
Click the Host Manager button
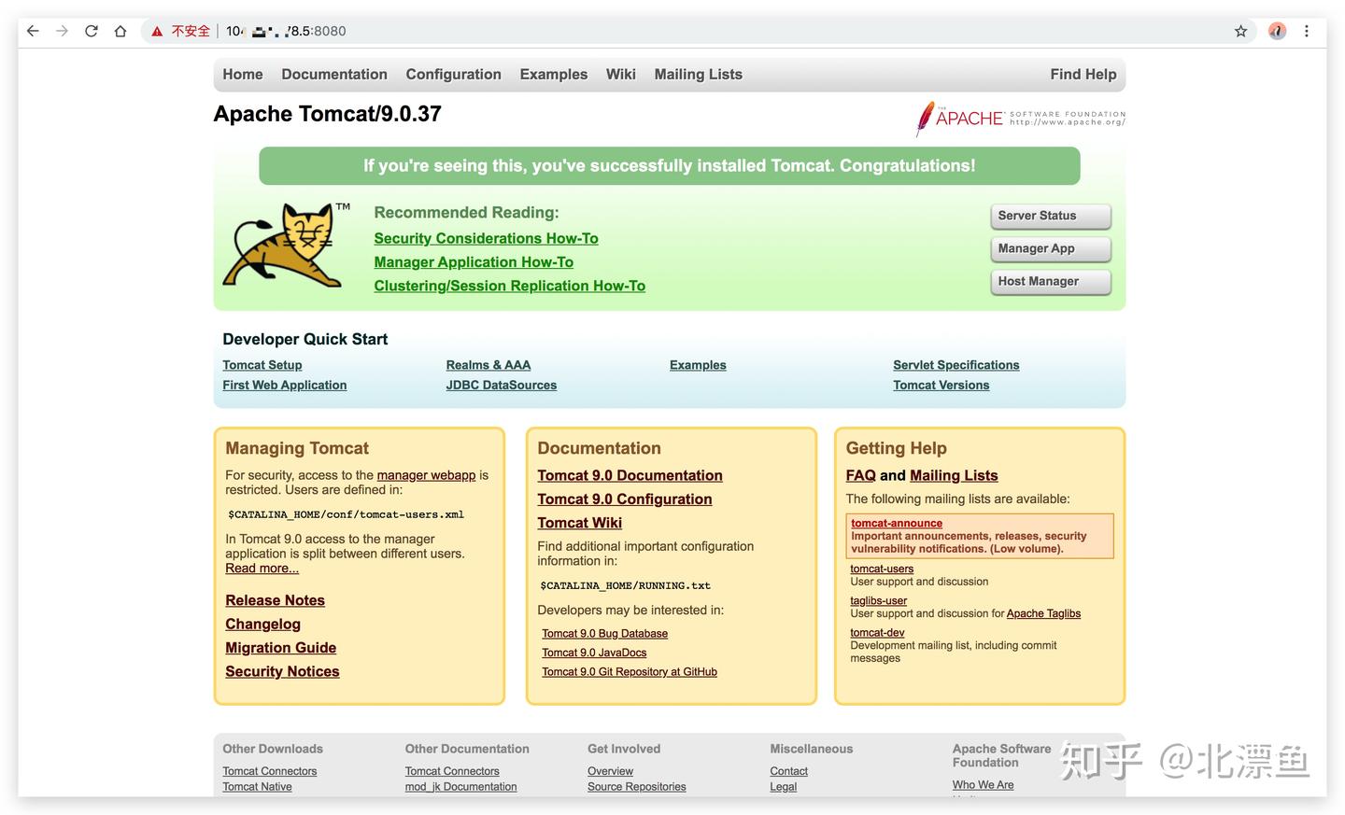click(1051, 281)
